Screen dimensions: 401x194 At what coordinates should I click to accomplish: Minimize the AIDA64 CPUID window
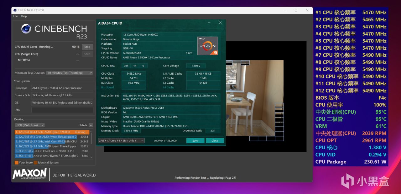click(209, 23)
